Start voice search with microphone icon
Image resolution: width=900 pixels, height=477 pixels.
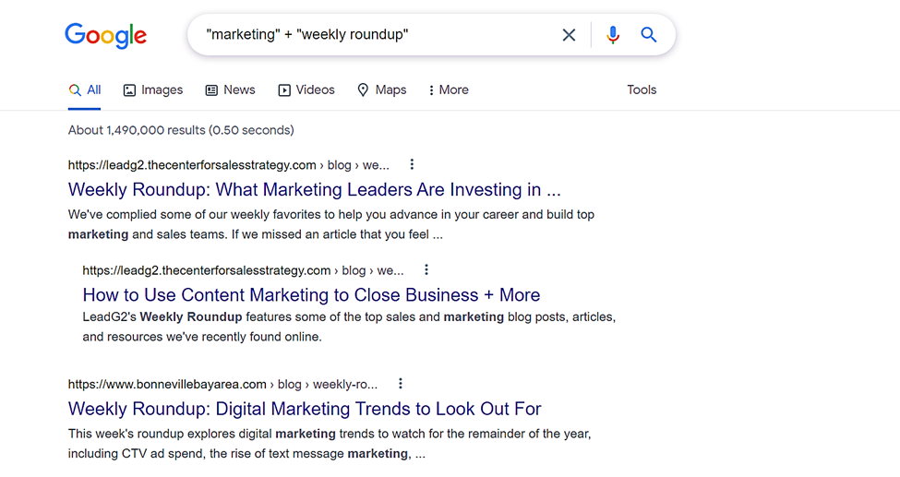(613, 35)
